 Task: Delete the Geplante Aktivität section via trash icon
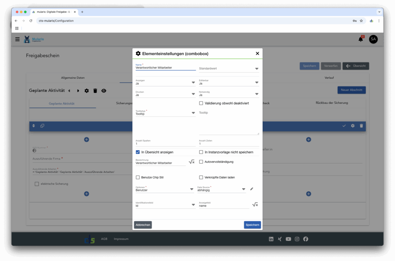click(x=95, y=91)
